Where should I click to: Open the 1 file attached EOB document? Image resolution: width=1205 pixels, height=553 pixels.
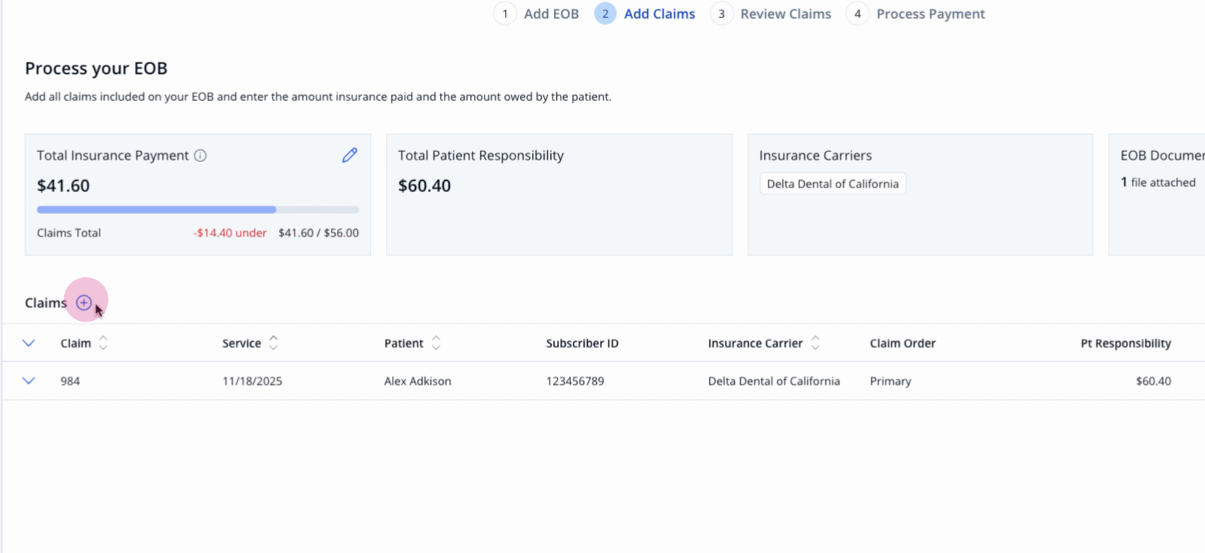click(x=1158, y=182)
